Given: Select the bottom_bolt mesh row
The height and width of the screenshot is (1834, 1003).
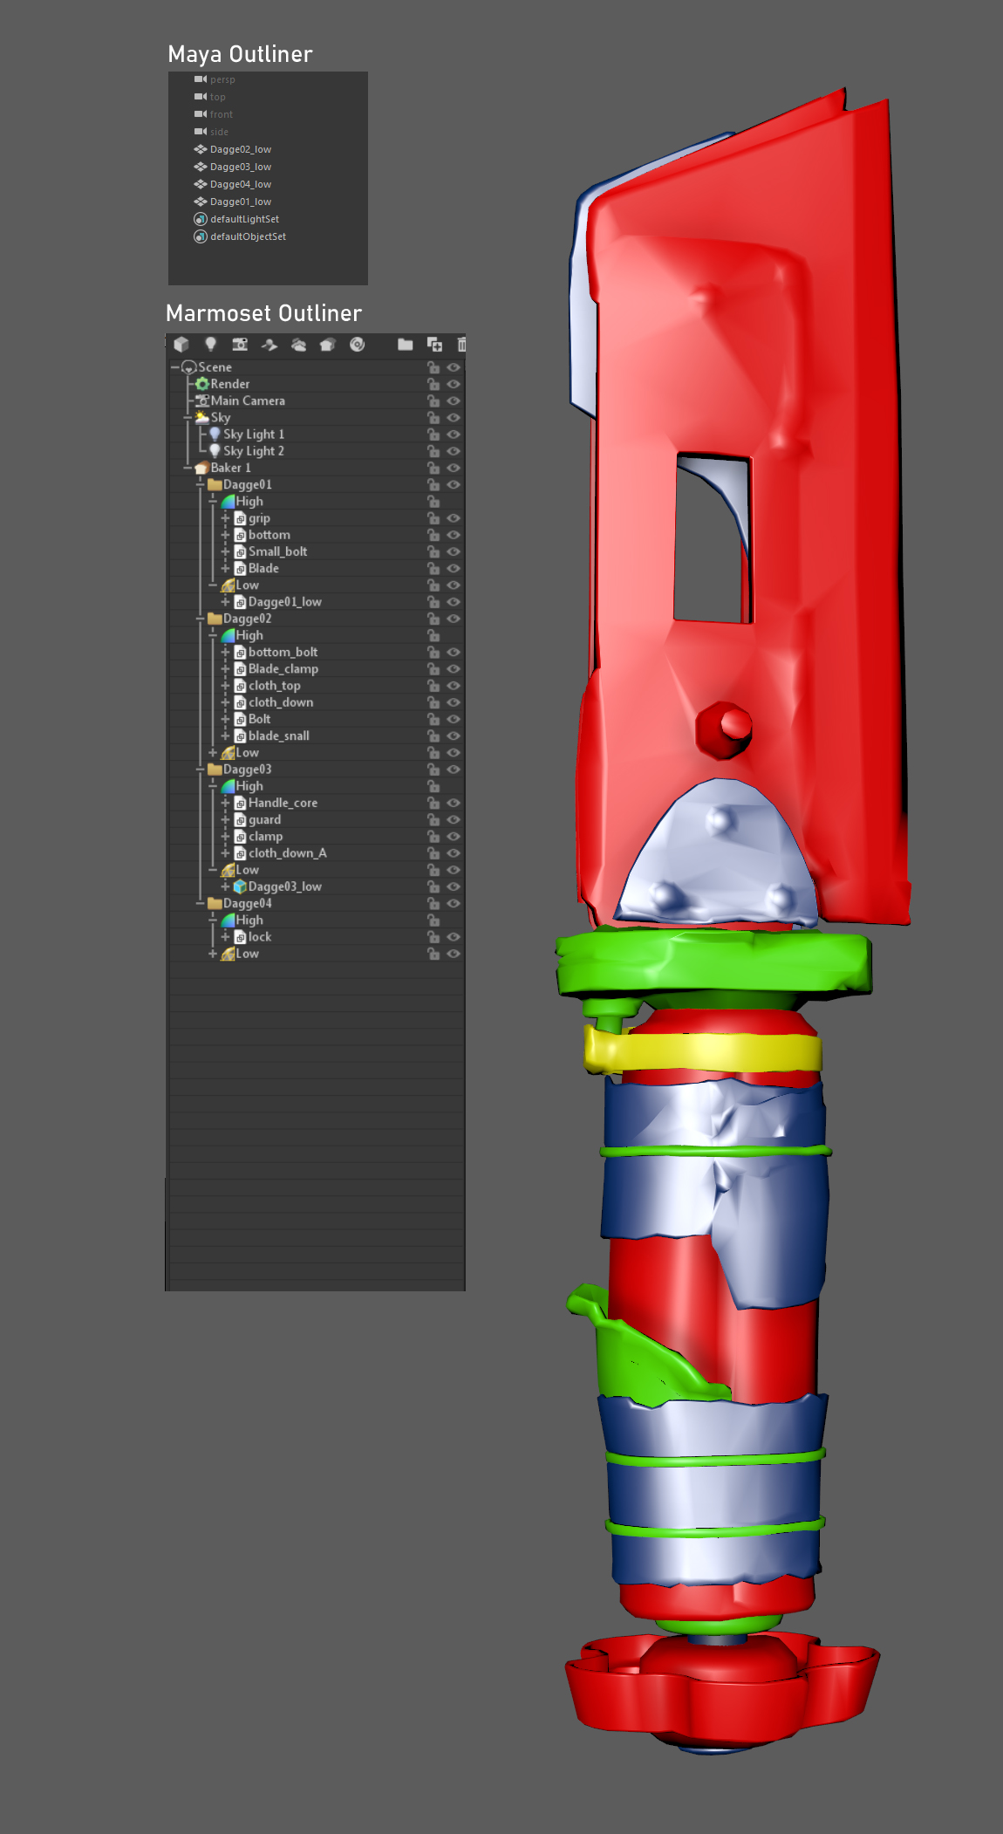Looking at the screenshot, I should [x=316, y=652].
